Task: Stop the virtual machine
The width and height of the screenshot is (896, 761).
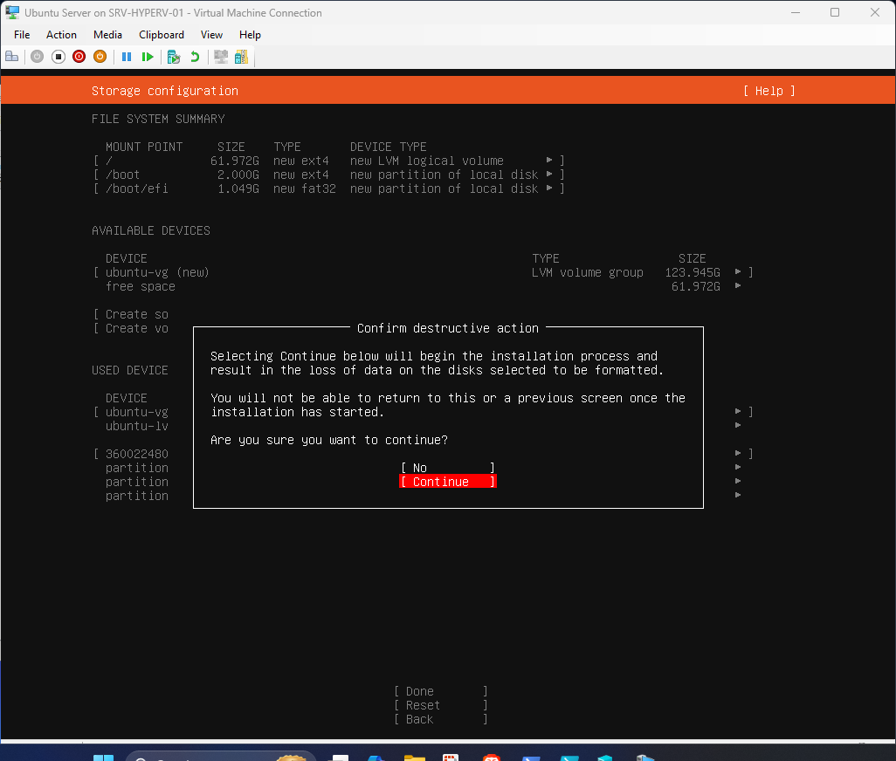Action: pos(58,56)
